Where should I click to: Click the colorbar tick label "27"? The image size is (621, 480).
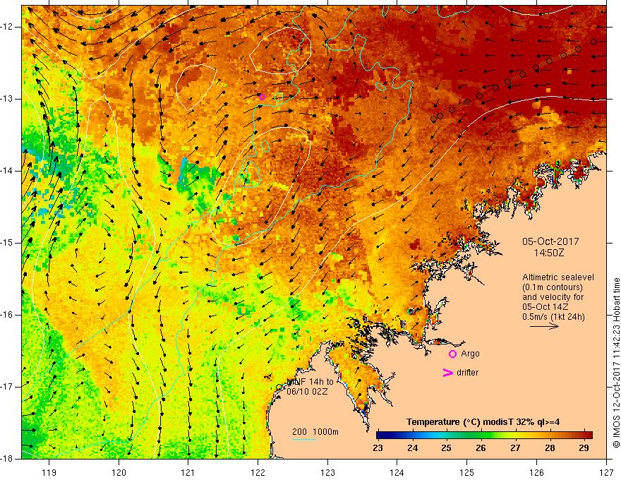click(515, 448)
